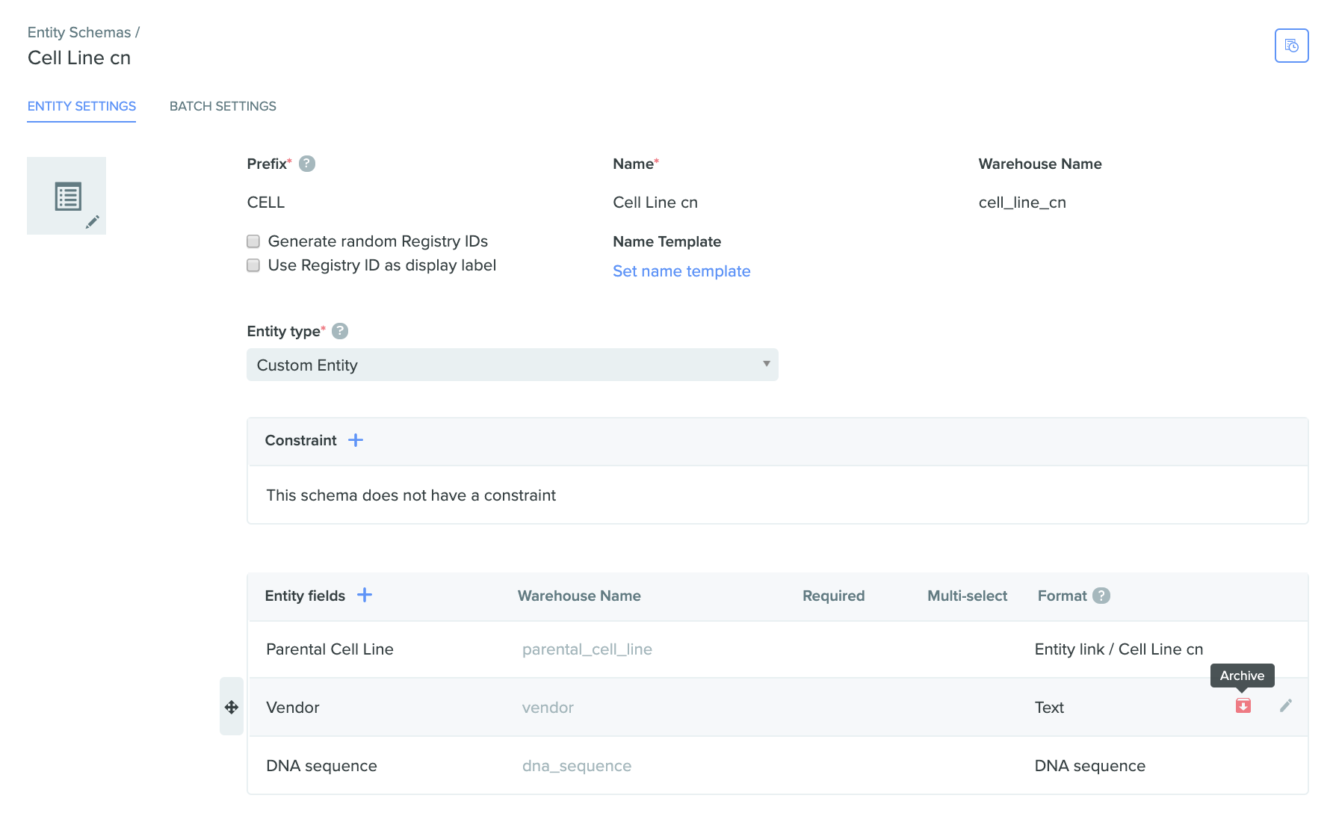Add a new entity field with plus
Image resolution: width=1336 pixels, height=819 pixels.
[365, 595]
